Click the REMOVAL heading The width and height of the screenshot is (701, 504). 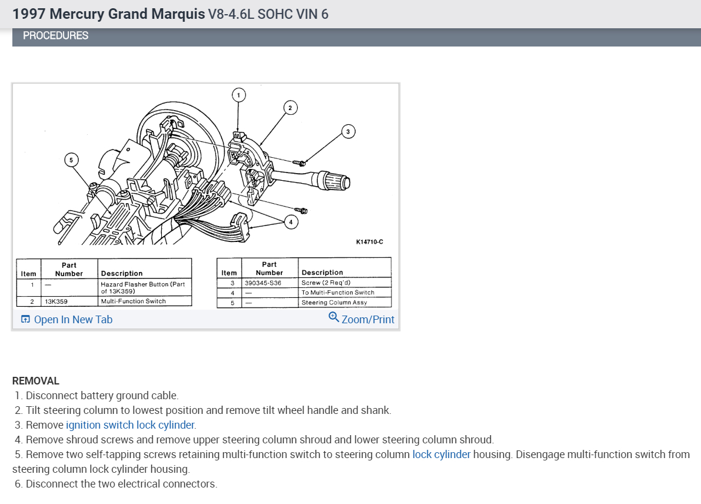point(36,381)
